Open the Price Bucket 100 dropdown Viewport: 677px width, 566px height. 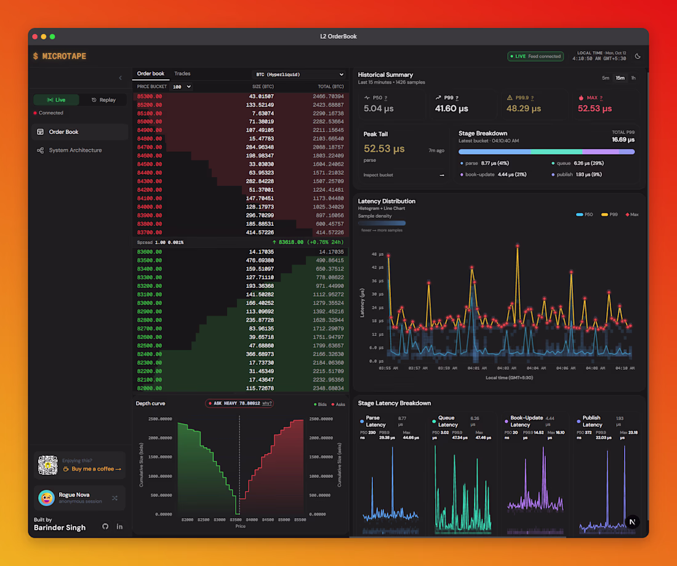[x=182, y=87]
